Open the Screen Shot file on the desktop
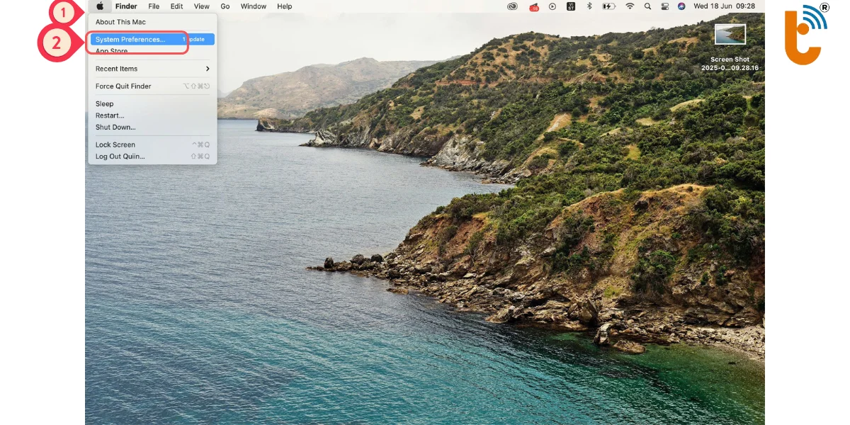850x425 pixels. point(730,33)
